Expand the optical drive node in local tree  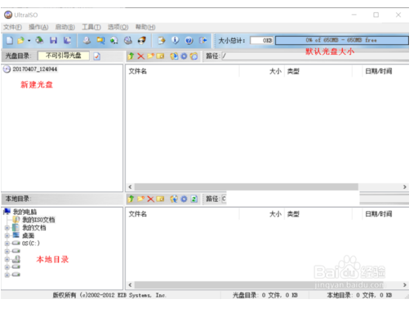[x=7, y=259]
